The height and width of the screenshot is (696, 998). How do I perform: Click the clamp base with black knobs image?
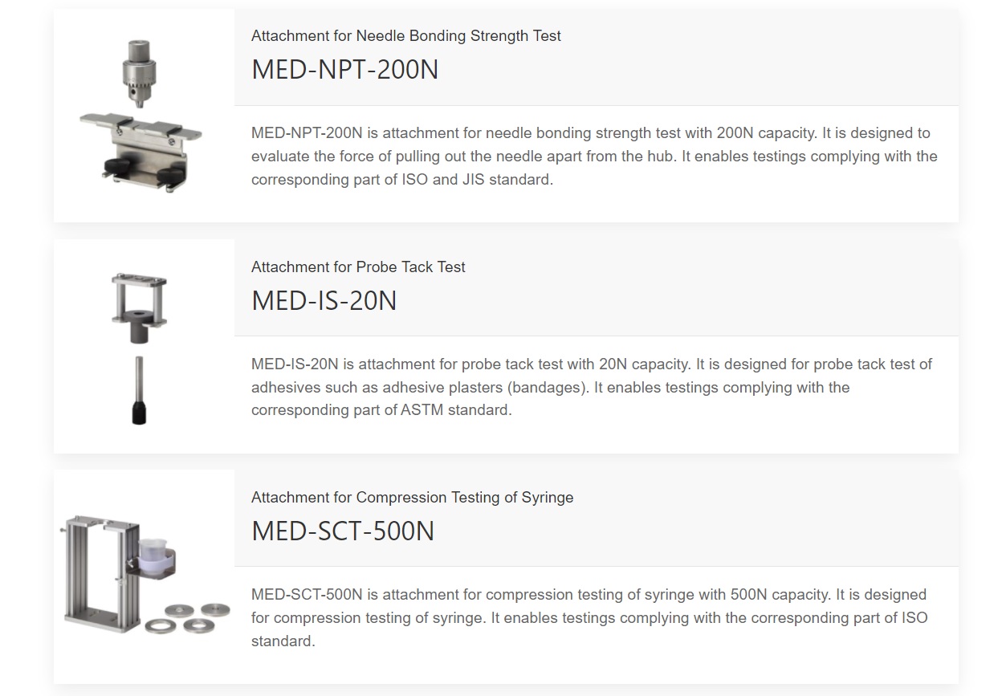[141, 149]
